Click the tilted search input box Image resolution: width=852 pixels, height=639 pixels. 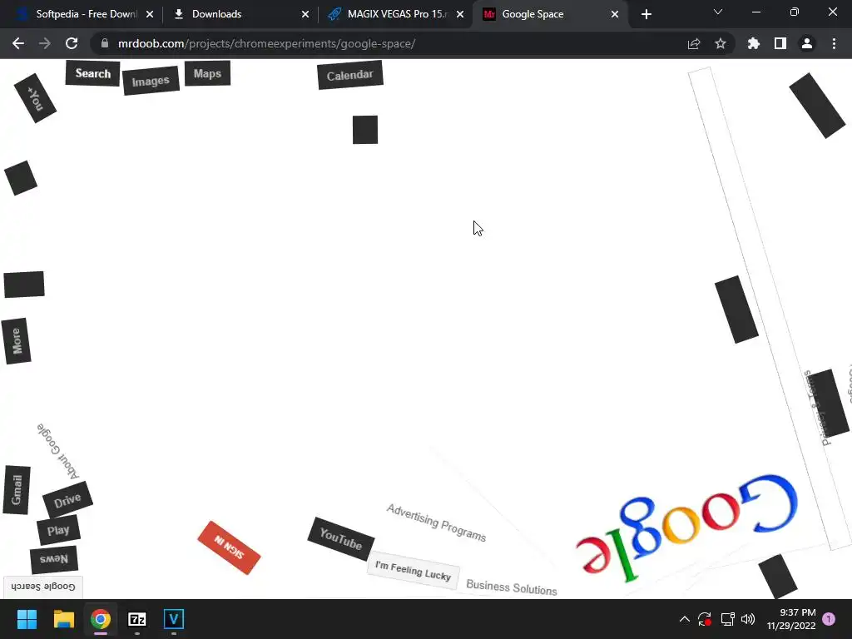(x=770, y=308)
